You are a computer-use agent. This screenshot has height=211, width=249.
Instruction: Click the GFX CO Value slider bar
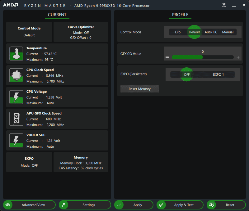click(203, 57)
